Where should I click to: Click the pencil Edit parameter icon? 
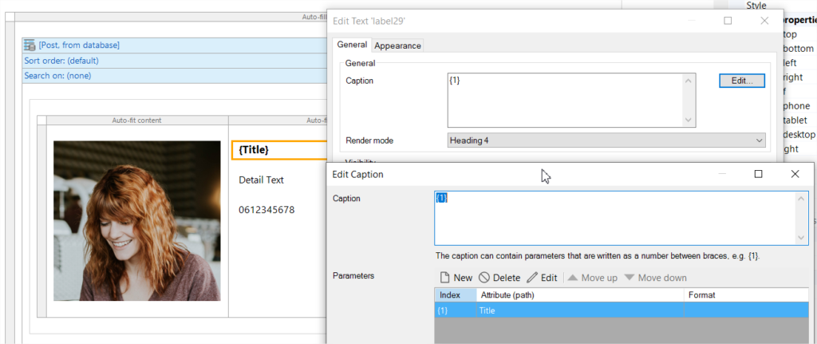point(532,278)
